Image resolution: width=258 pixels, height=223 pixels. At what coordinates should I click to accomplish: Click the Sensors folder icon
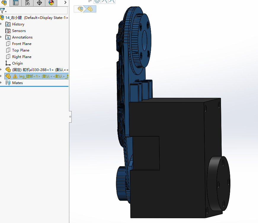8,31
